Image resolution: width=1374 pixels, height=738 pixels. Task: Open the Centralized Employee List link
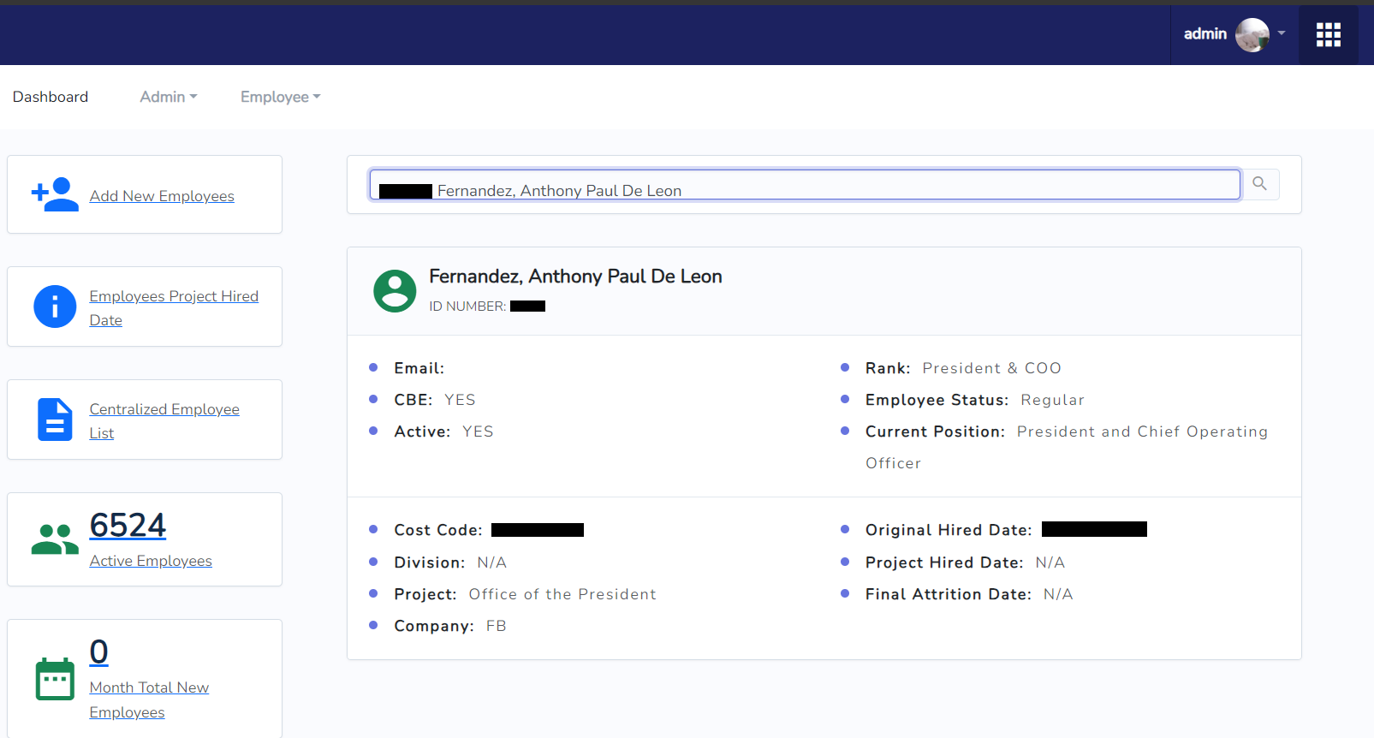pyautogui.click(x=164, y=409)
